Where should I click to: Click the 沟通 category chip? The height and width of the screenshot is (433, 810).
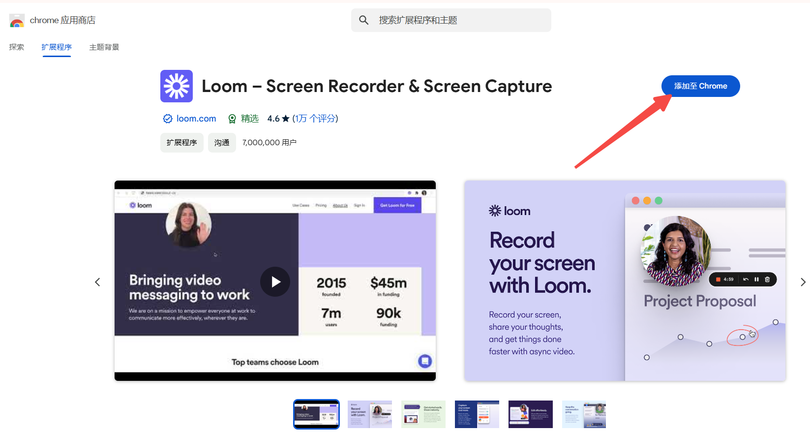tap(222, 143)
